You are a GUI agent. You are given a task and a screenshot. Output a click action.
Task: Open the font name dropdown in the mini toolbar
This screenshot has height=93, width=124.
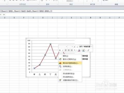pyautogui.click(x=66, y=47)
